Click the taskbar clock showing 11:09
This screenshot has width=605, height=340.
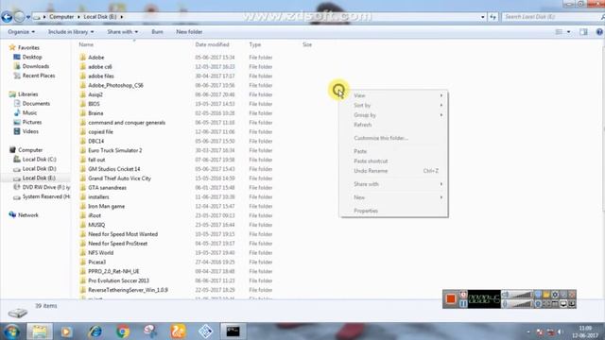coord(585,331)
